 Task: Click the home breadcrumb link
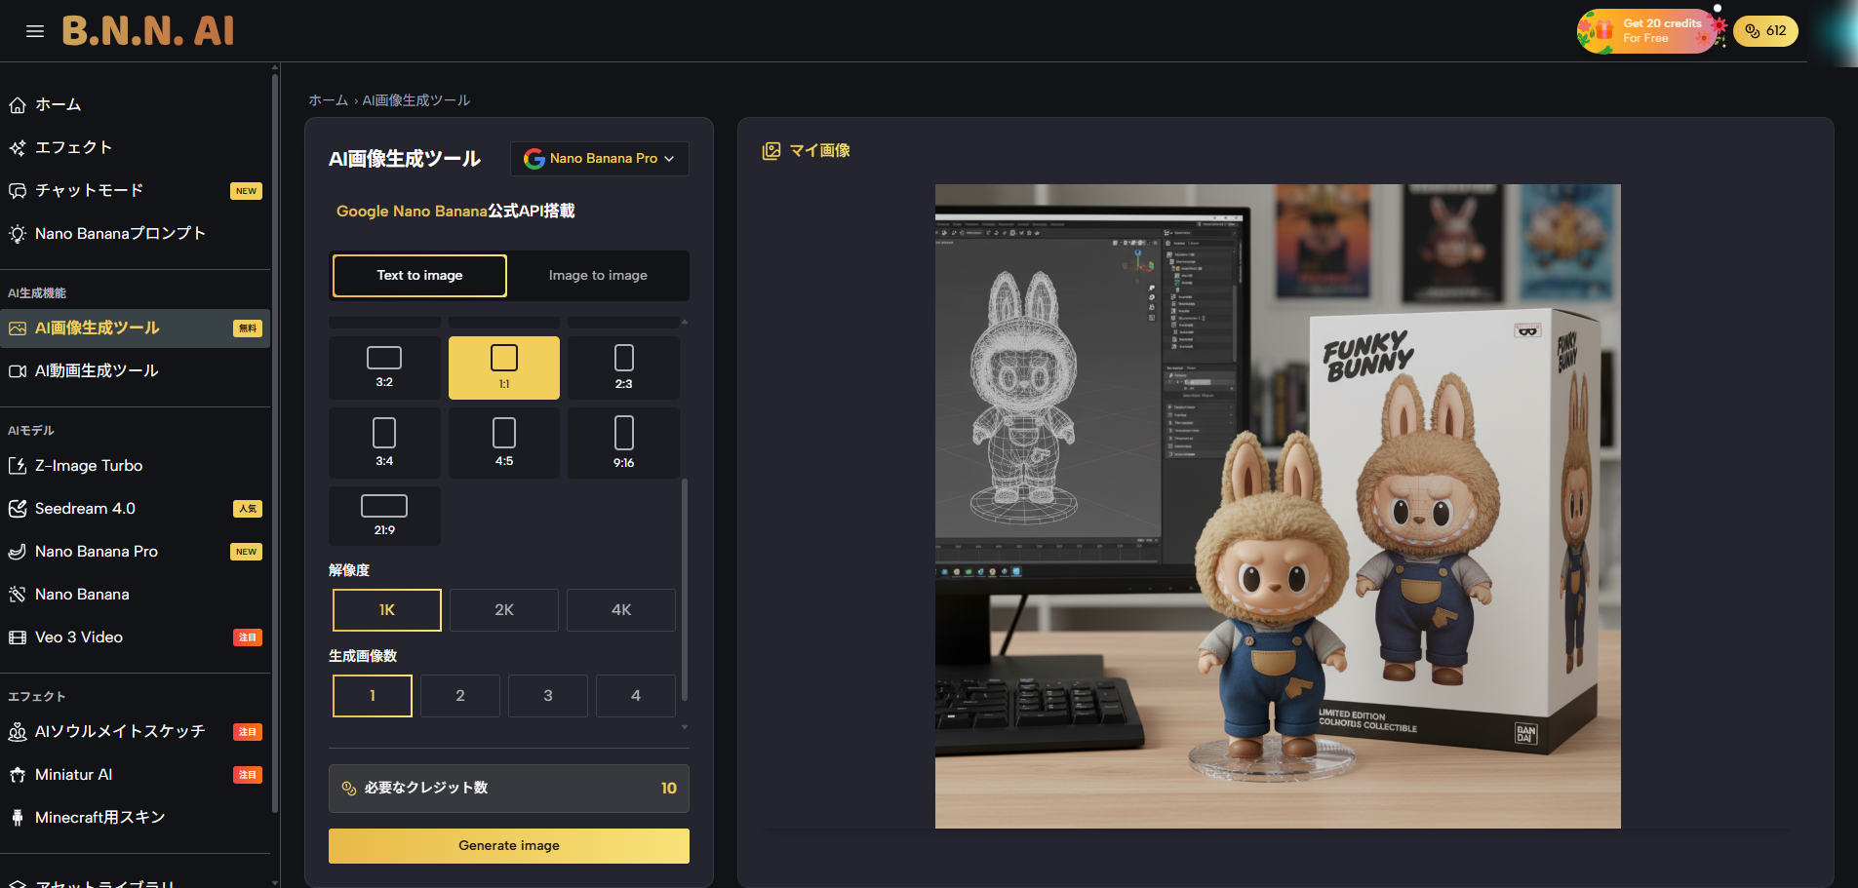point(328,100)
